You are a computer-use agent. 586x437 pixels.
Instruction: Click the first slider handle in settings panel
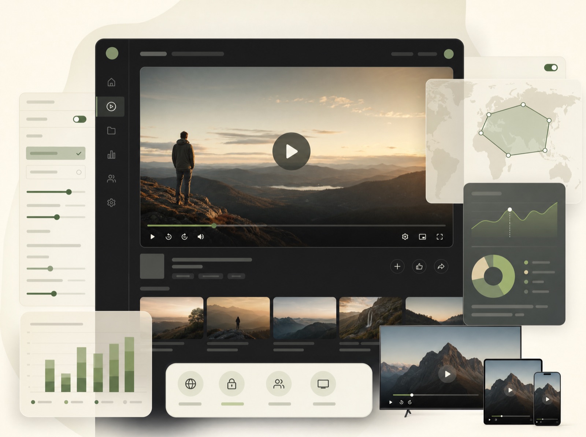[69, 192]
